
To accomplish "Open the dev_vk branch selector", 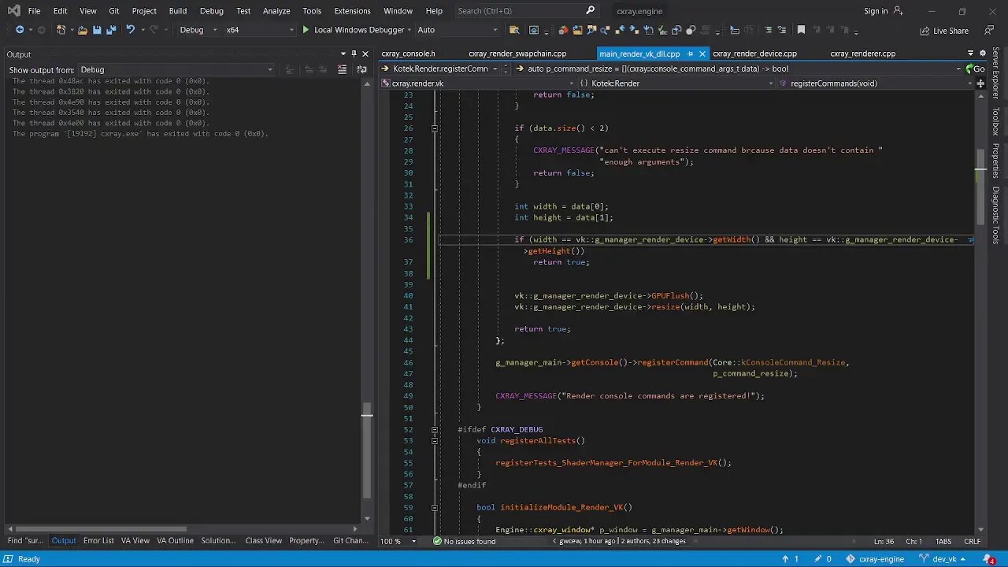I will tap(943, 559).
